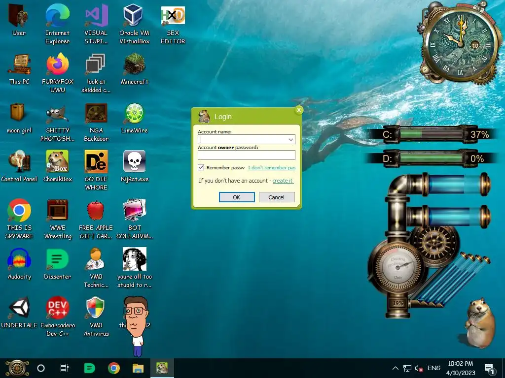This screenshot has width=505, height=378.
Task: Open the Control Panel icon
Action: point(19,161)
